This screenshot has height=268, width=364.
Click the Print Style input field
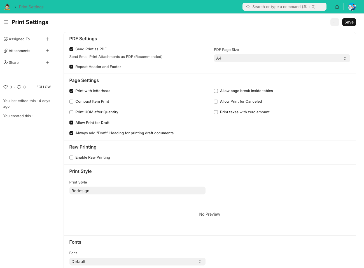(137, 191)
